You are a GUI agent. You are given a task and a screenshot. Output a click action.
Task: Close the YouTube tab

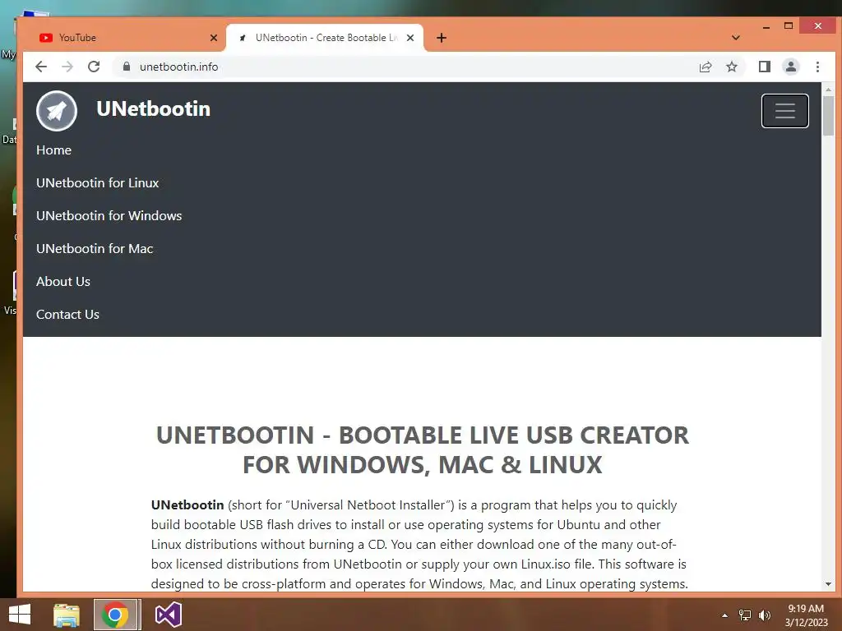tap(214, 38)
